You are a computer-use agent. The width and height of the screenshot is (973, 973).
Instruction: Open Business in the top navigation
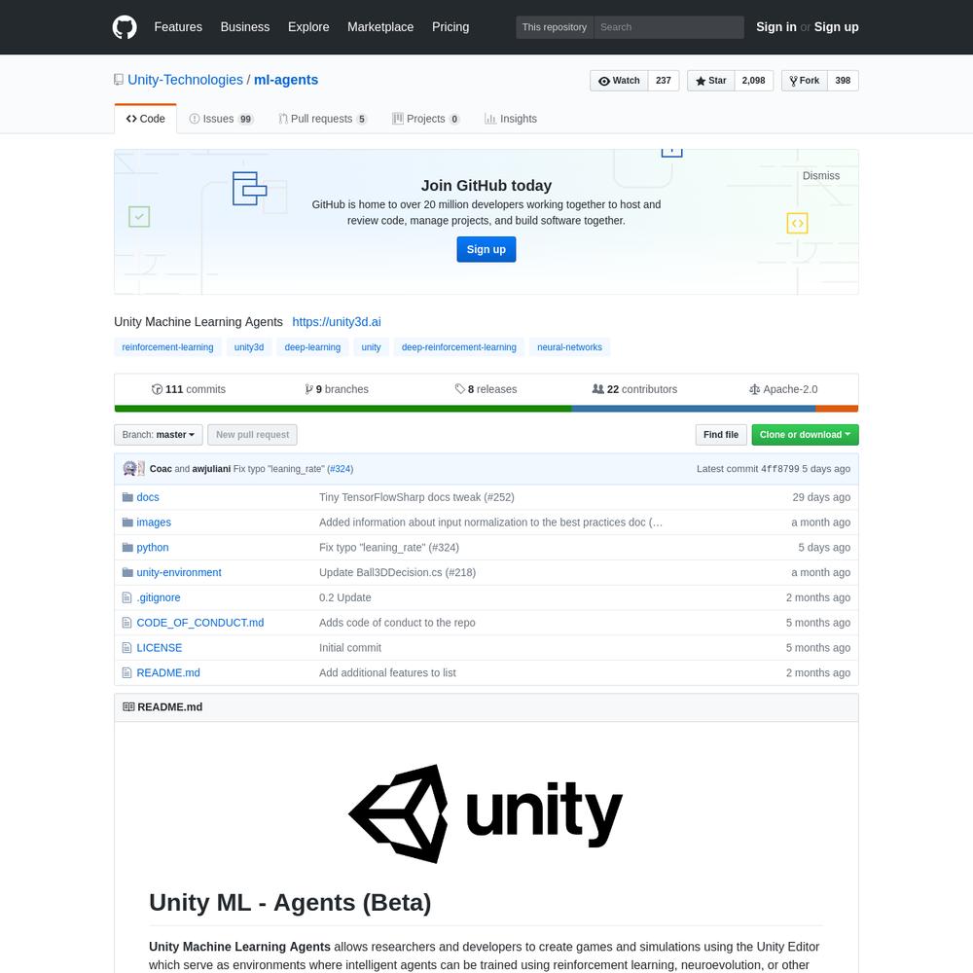tap(245, 27)
